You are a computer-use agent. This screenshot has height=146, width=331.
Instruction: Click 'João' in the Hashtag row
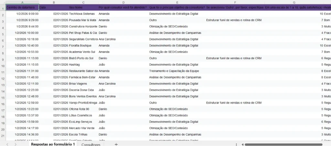(102, 64)
